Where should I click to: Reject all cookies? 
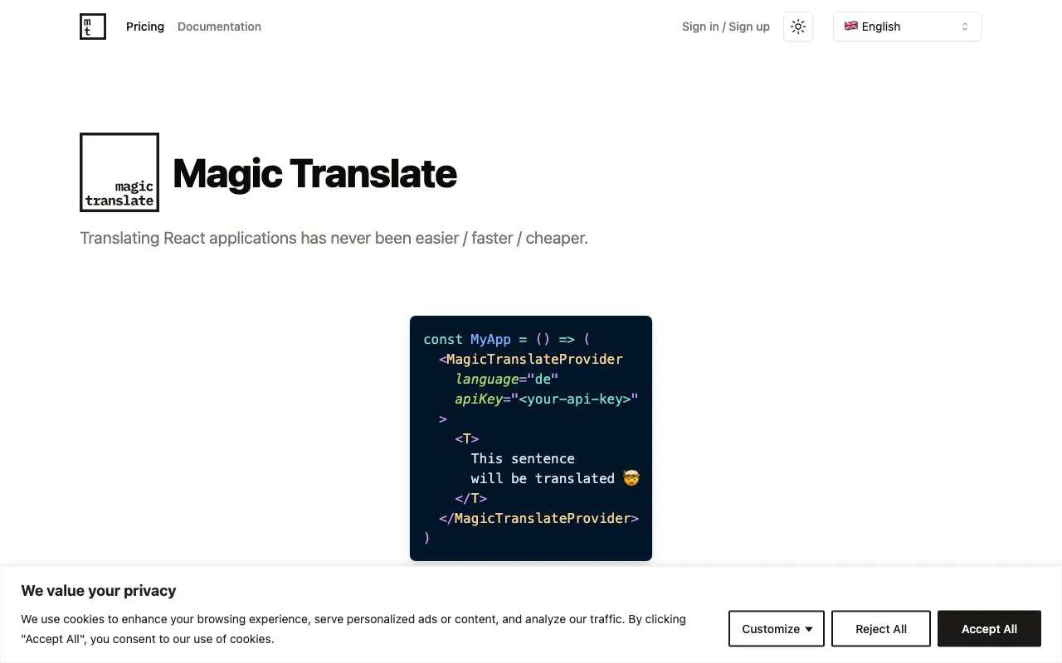point(881,629)
